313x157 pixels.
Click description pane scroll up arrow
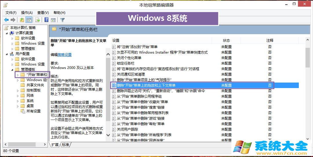(x=108, y=54)
